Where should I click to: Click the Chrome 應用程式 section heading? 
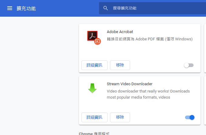94,133
